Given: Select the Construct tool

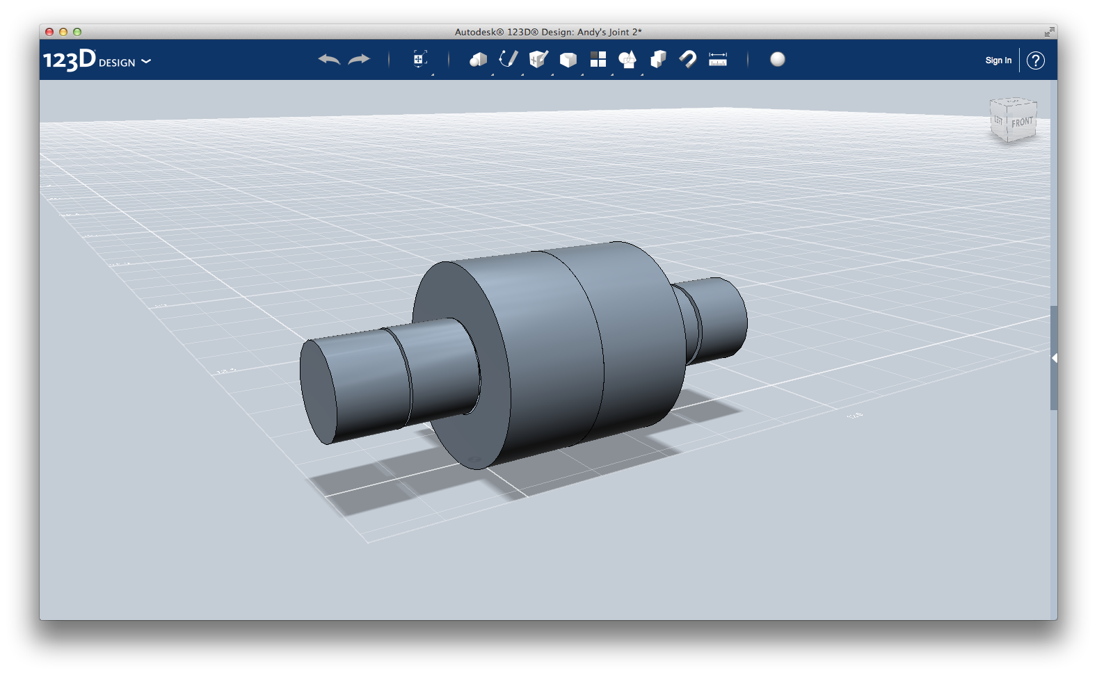Looking at the screenshot, I should pos(538,59).
